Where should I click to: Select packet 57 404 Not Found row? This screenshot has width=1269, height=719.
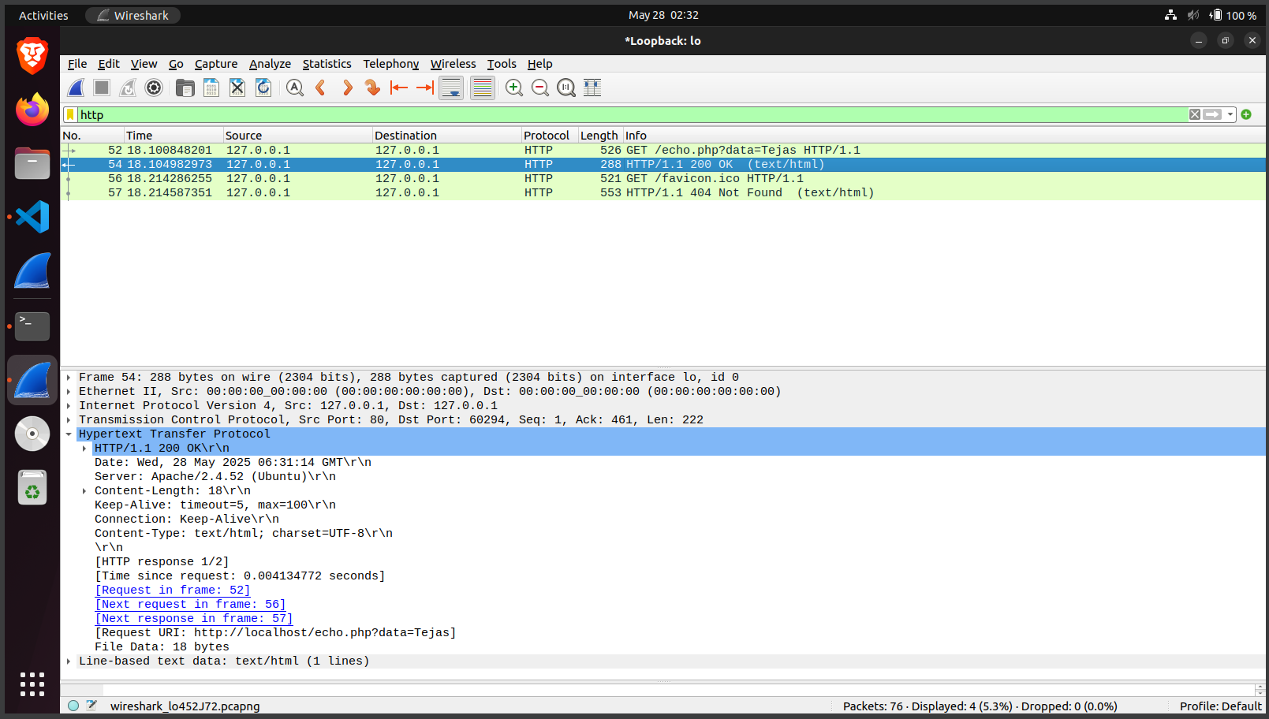coord(663,192)
